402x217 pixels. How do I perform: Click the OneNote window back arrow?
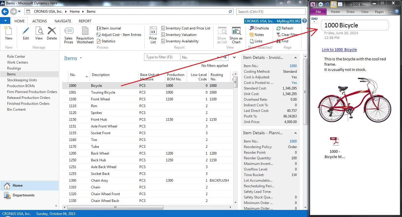pyautogui.click(x=321, y=4)
